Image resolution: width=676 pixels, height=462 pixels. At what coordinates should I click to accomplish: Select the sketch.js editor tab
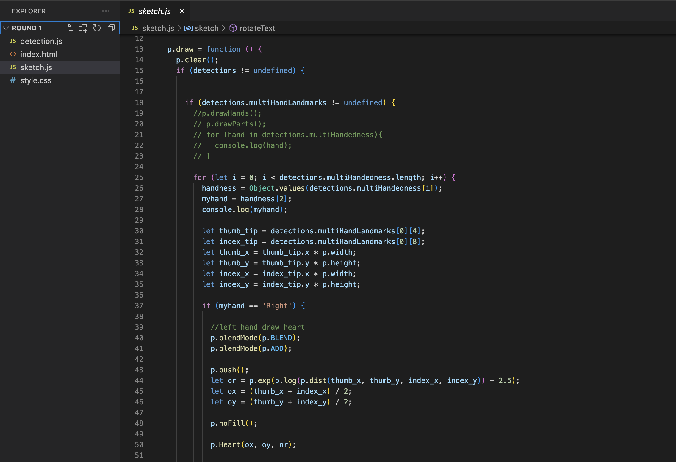(155, 11)
